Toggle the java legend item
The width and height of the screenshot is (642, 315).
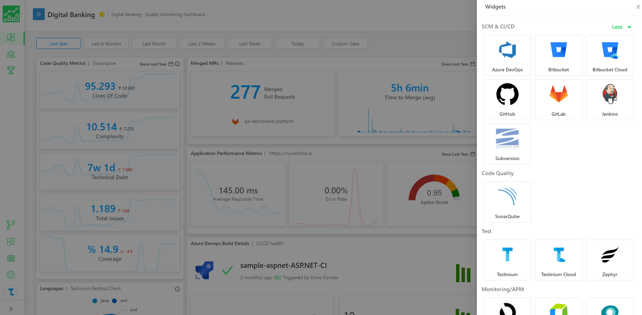coord(101,301)
